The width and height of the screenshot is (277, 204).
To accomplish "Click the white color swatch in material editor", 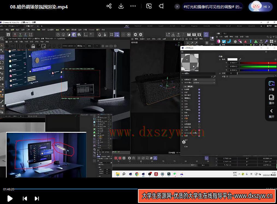I will (232, 59).
